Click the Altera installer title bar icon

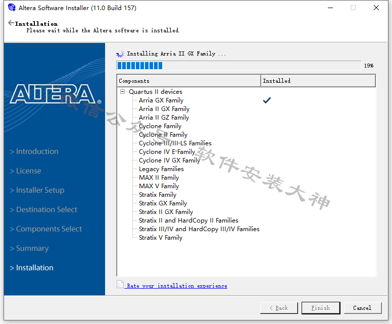12,8
